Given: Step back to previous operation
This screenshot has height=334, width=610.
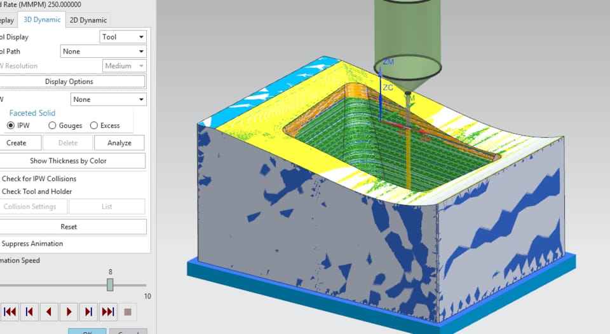Looking at the screenshot, I should (x=29, y=312).
